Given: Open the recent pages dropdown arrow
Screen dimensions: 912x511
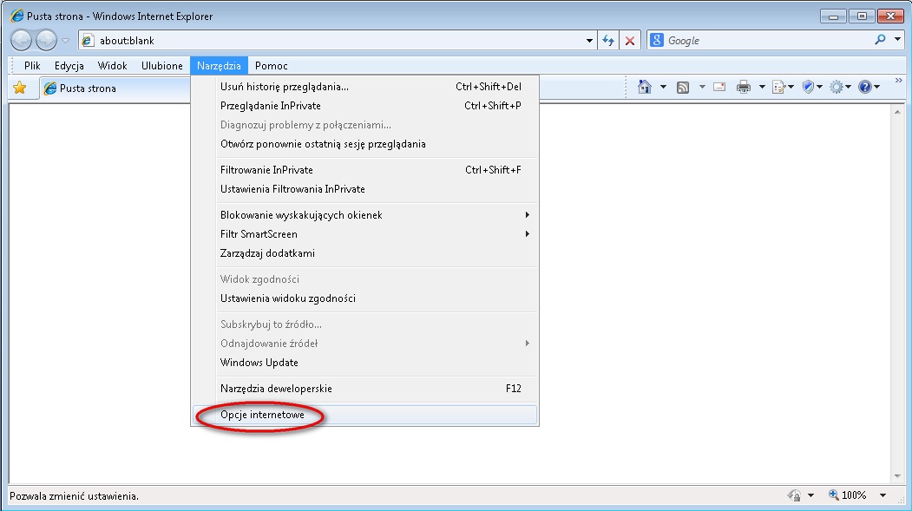Looking at the screenshot, I should (x=65, y=41).
